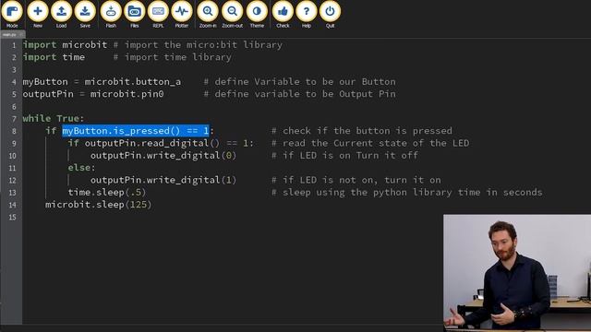Click "microbit.sleep(125)" on line 14
Image resolution: width=591 pixels, height=332 pixels.
coord(99,205)
